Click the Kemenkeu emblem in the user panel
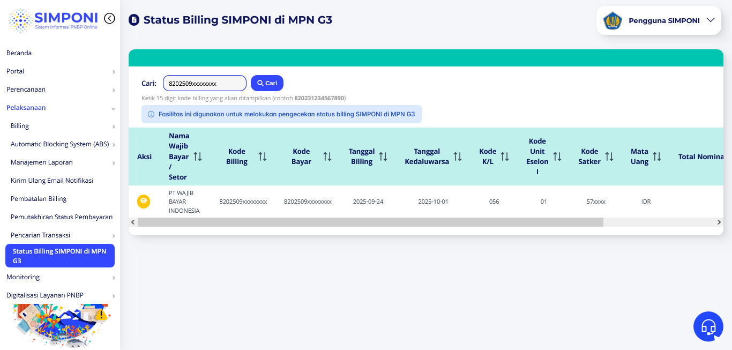The height and width of the screenshot is (350, 732). tap(613, 21)
